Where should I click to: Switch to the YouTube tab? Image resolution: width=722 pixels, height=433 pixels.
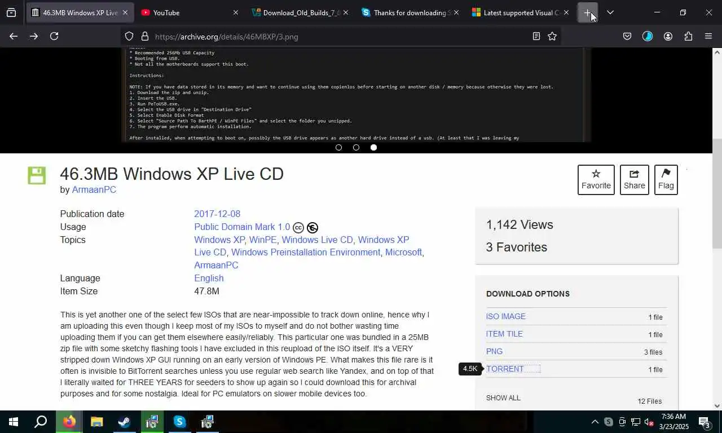[189, 12]
